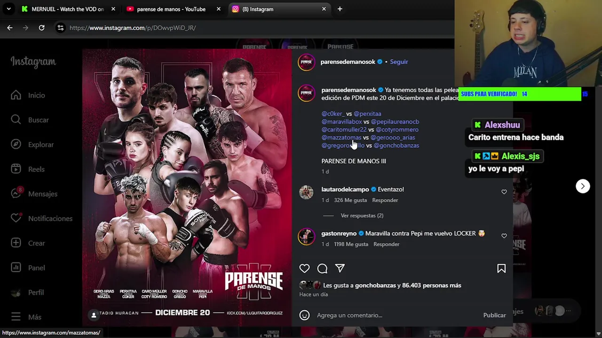Reload the page

[x=41, y=28]
